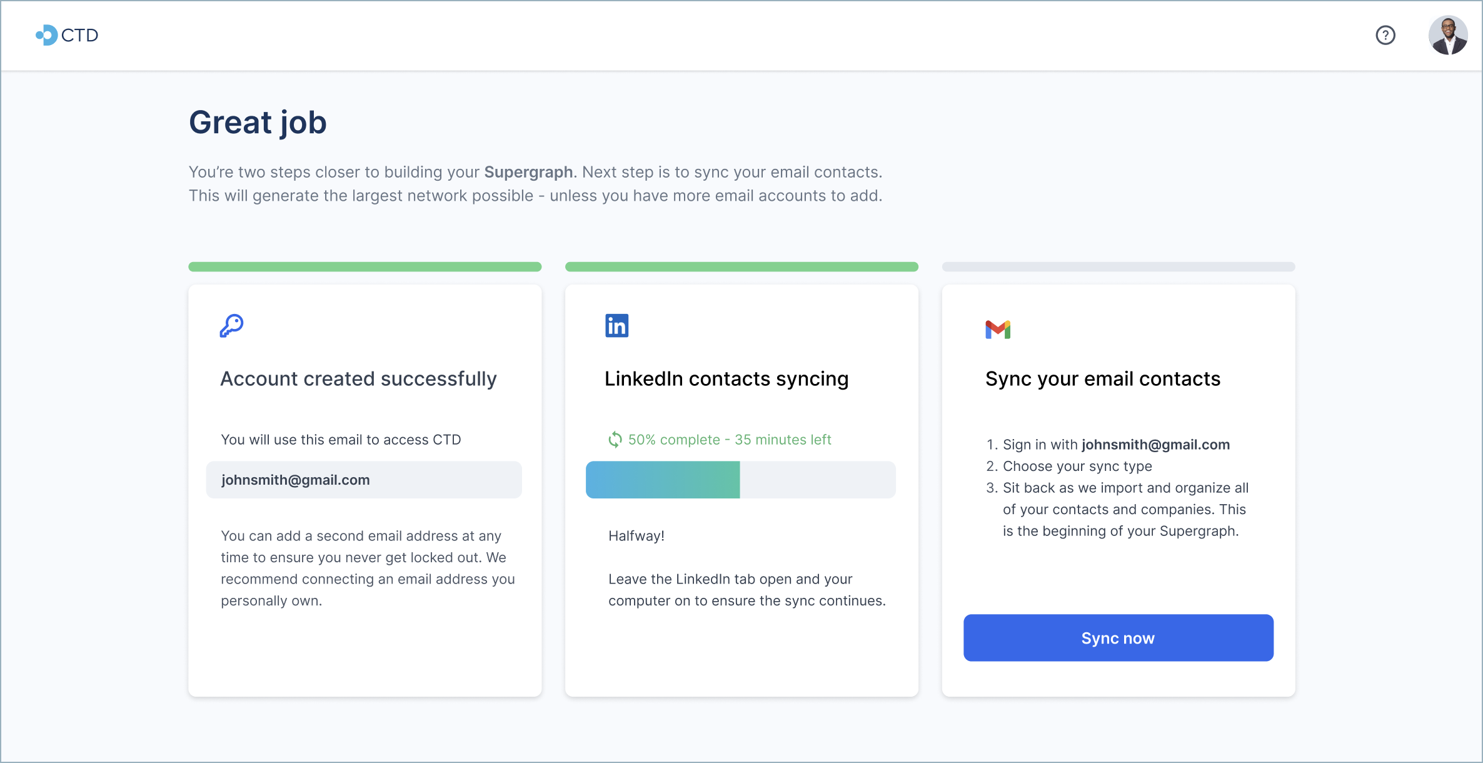Click the third gray step indicator bar

1118,267
